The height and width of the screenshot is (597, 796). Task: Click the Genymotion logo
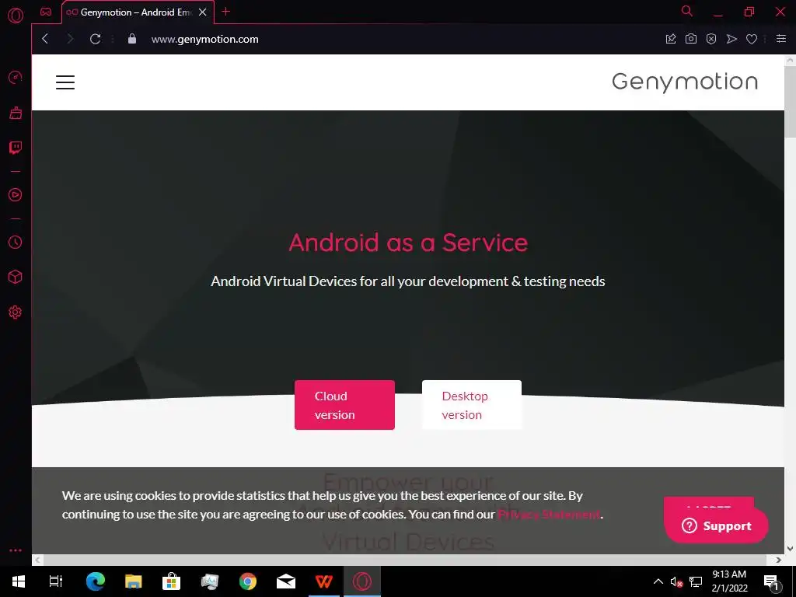685,82
